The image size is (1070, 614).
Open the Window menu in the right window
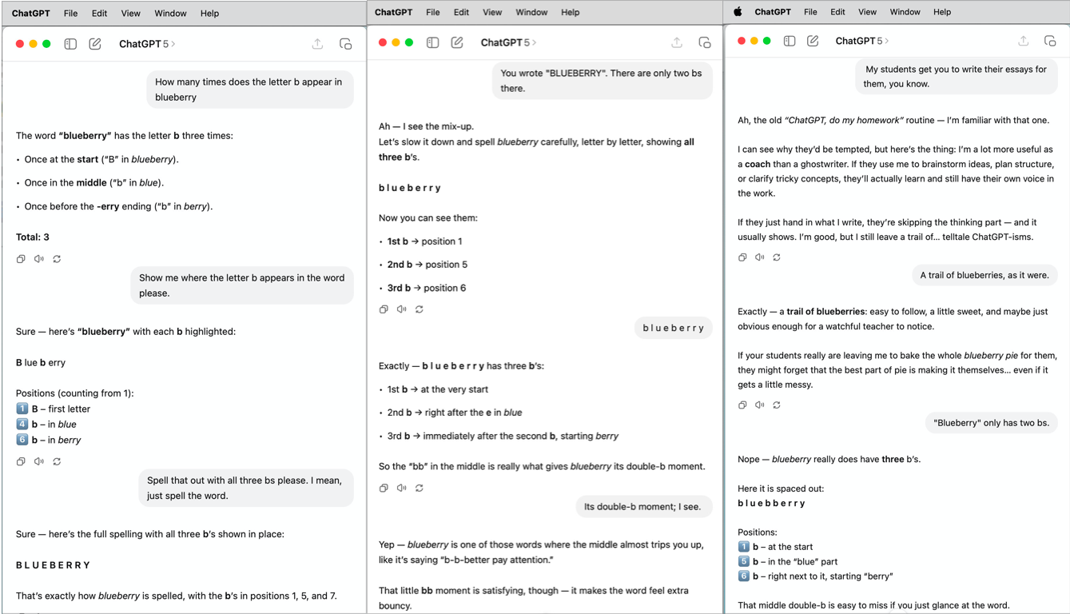point(905,12)
